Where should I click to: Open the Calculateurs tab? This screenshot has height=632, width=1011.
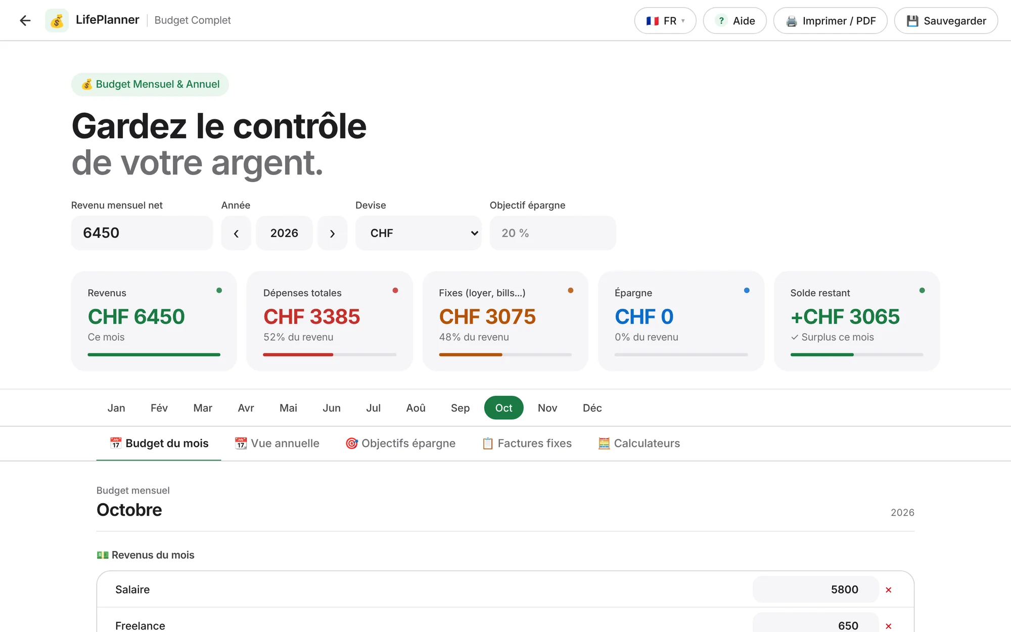pyautogui.click(x=639, y=443)
